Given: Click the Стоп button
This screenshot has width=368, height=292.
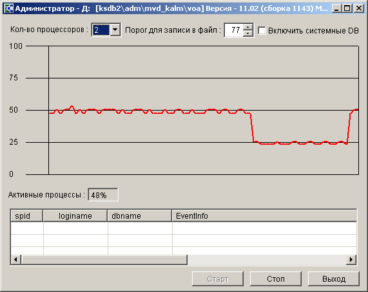Looking at the screenshot, I should click(x=276, y=278).
